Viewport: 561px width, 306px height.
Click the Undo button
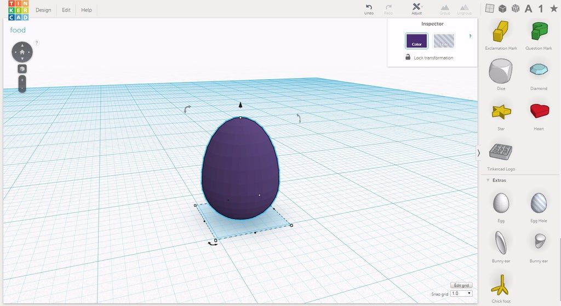click(369, 9)
